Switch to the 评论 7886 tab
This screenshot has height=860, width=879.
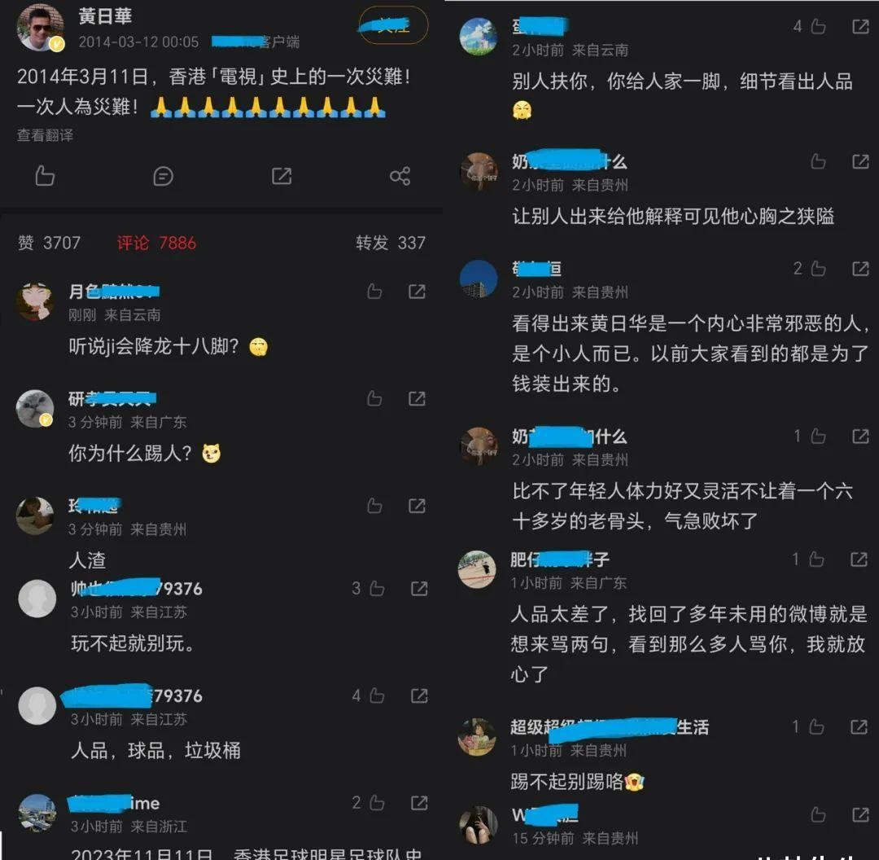156,243
